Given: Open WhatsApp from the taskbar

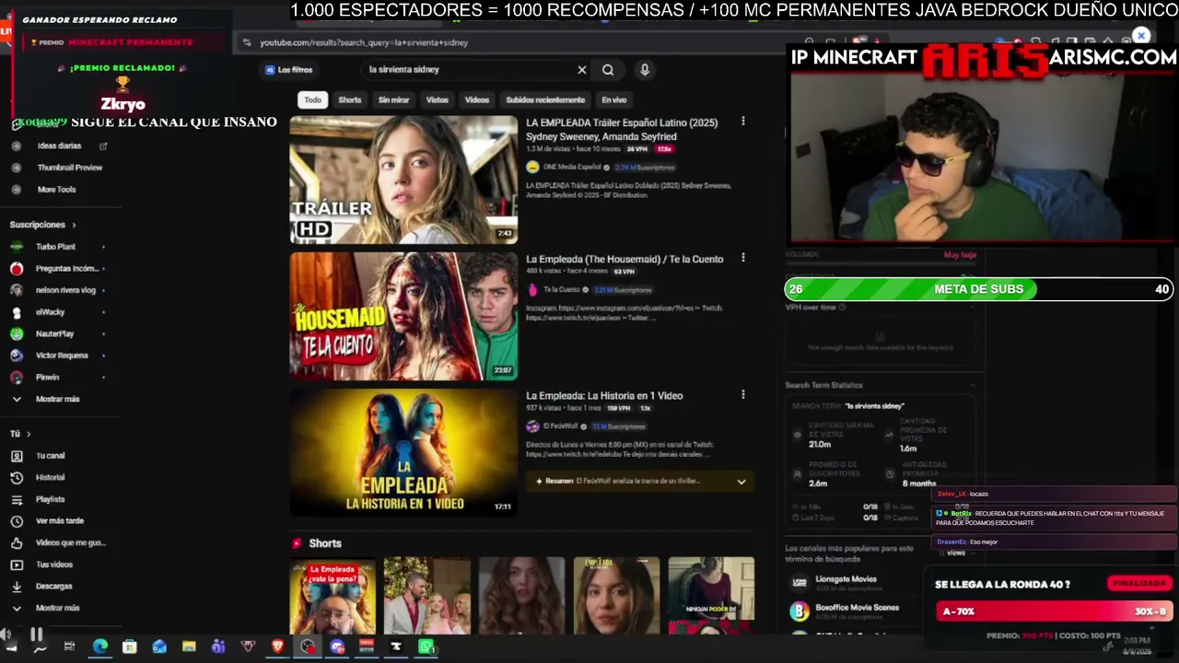Looking at the screenshot, I should 426,646.
